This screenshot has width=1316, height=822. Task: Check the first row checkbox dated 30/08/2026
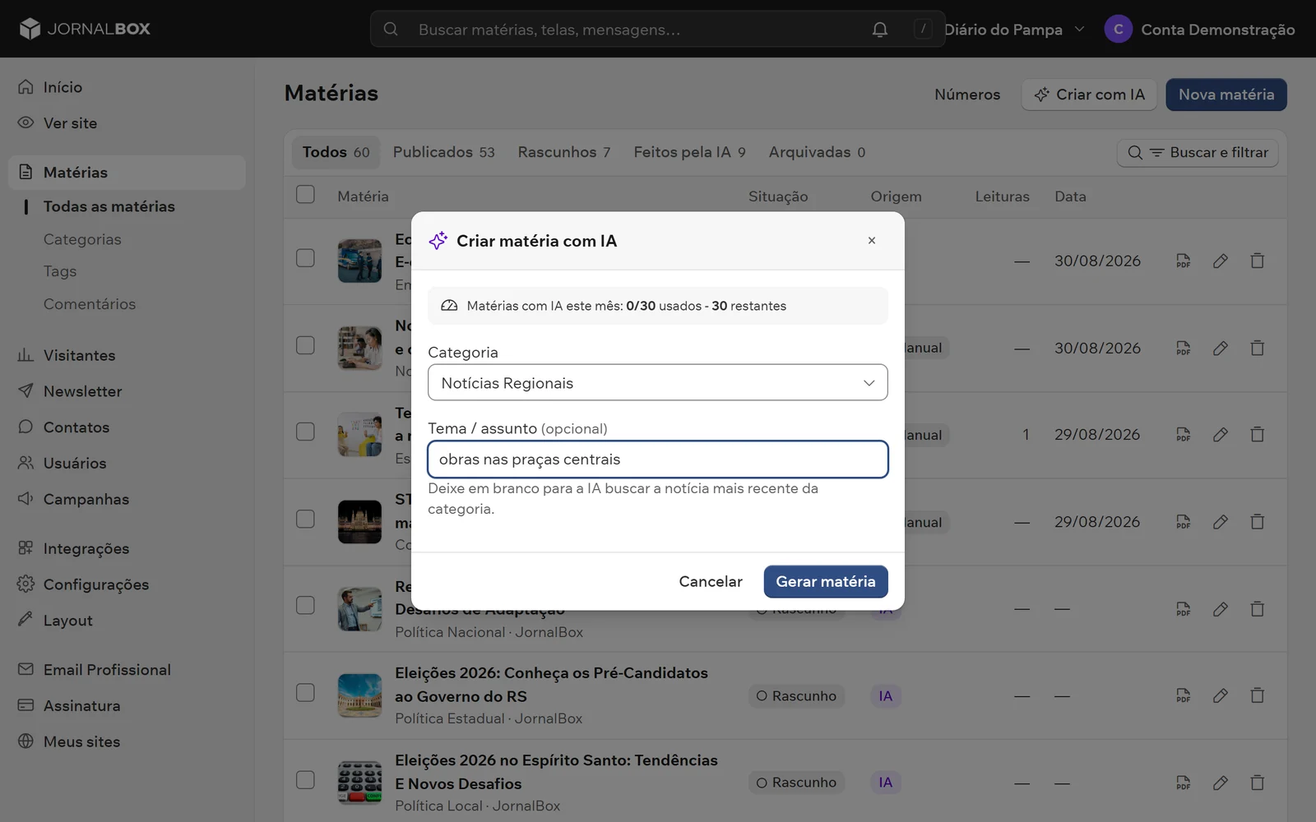coord(305,258)
